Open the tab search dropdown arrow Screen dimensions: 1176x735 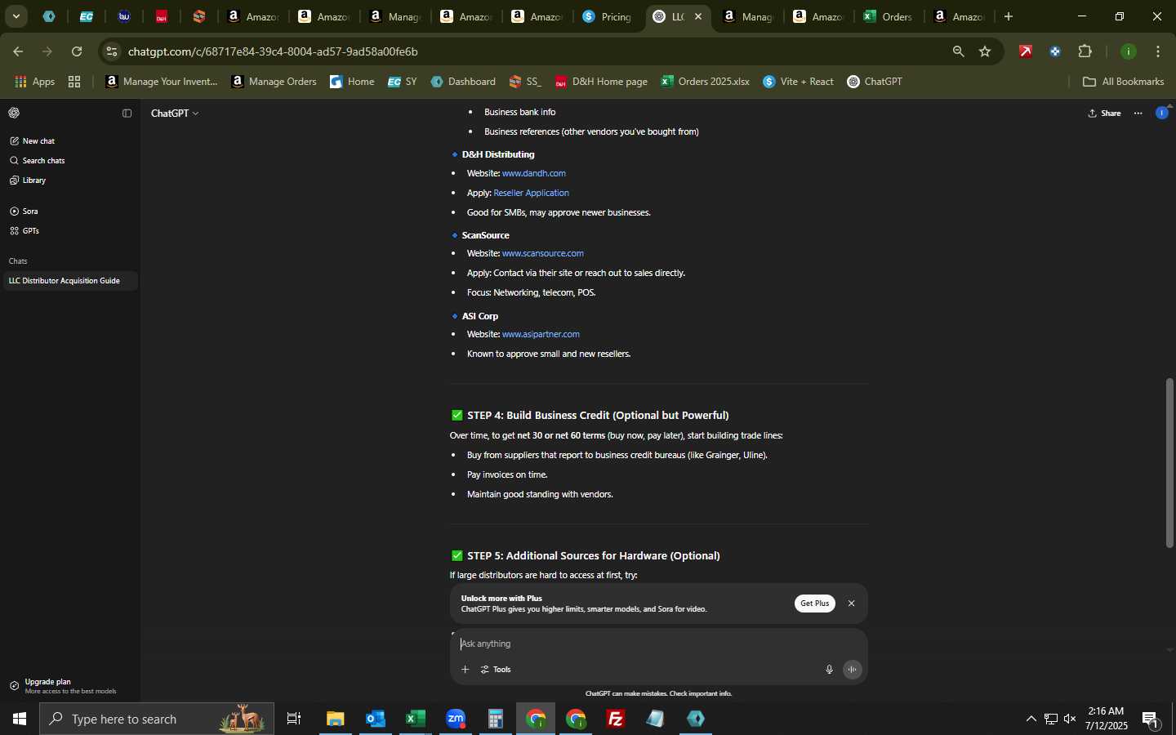(x=16, y=16)
